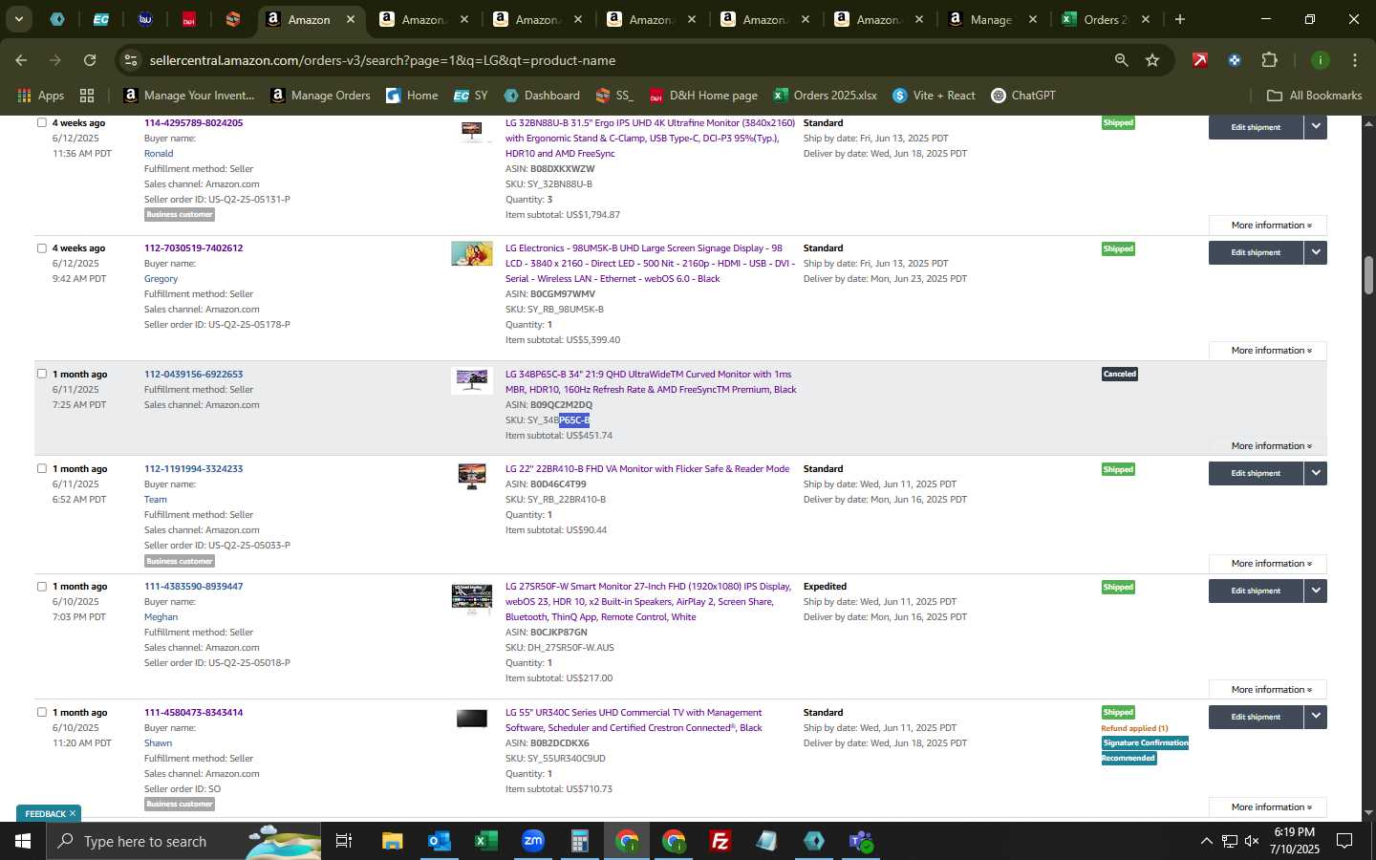1376x860 pixels.
Task: Open Chrome three-dot menu
Action: tap(1354, 60)
